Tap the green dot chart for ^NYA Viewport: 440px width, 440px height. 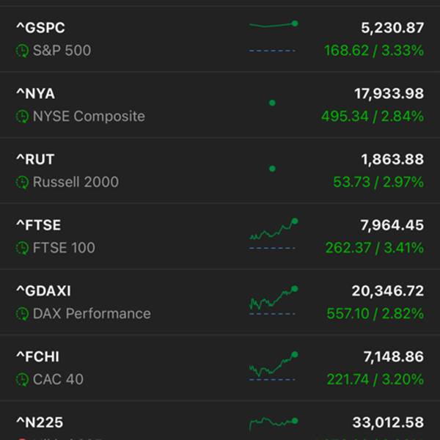pos(272,103)
